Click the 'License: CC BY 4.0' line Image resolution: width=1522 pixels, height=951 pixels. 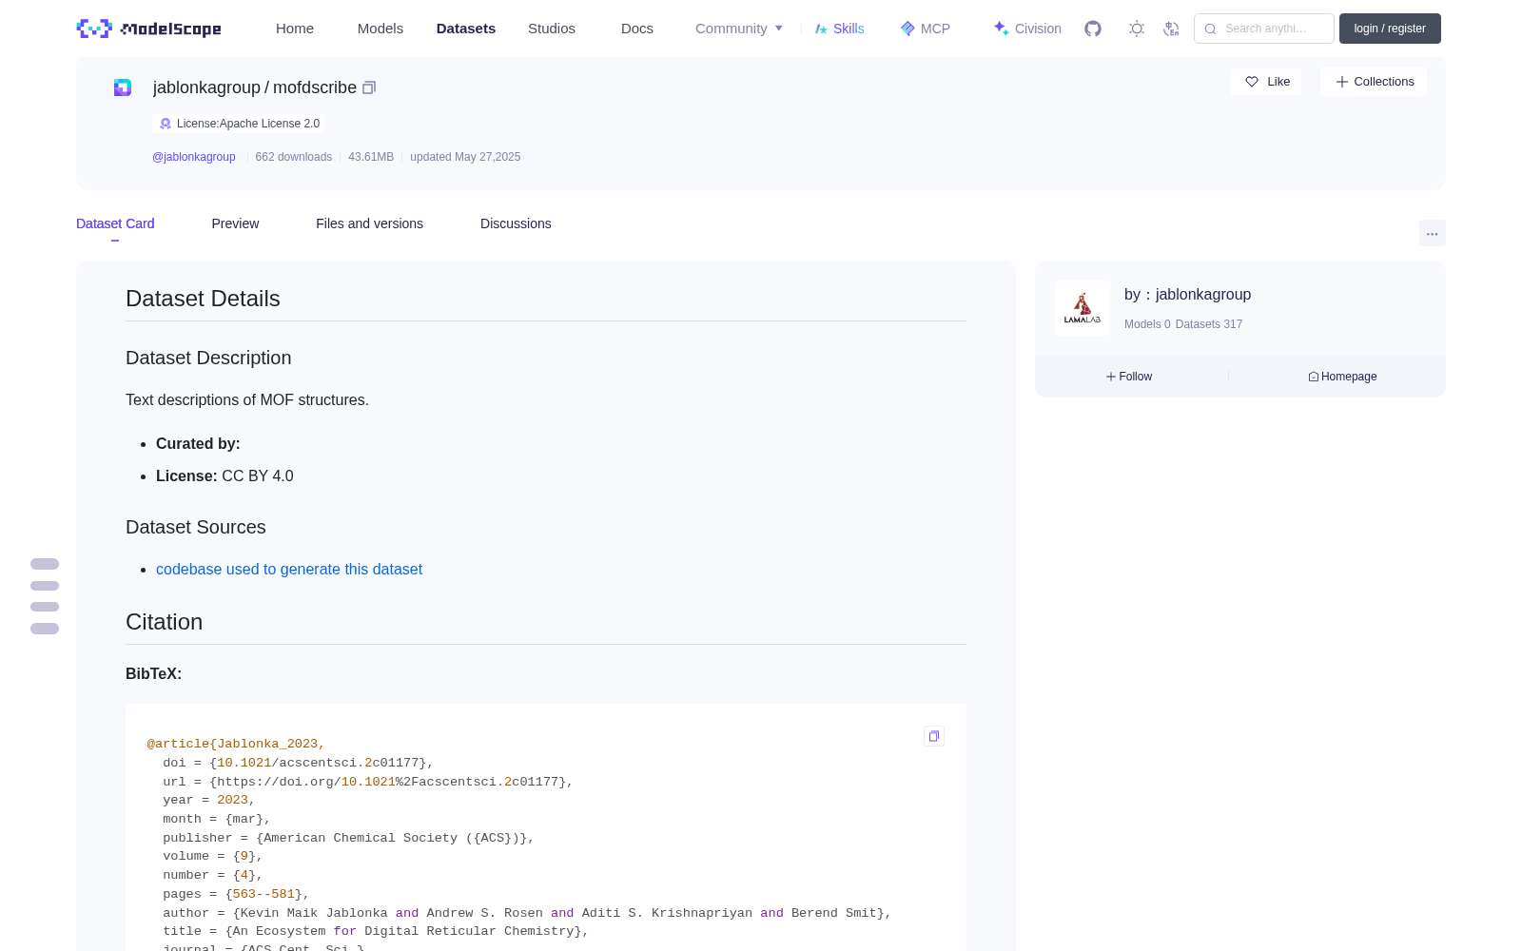tap(224, 475)
